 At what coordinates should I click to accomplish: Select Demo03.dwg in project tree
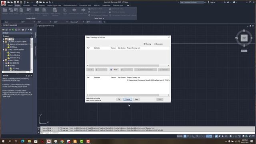tap(15, 58)
